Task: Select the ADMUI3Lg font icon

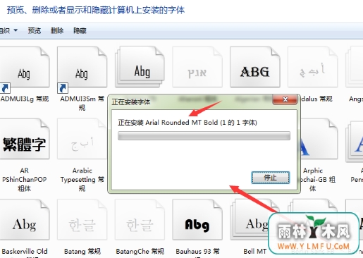Action: [x=24, y=67]
